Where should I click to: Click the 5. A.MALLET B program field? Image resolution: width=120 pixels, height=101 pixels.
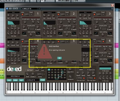[x=32, y=80]
